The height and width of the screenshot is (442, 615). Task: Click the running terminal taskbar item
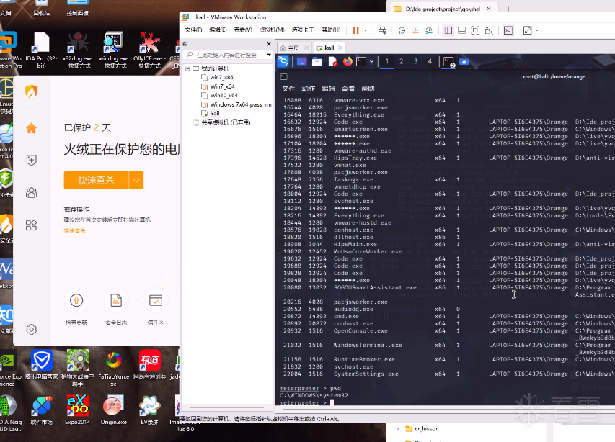click(449, 62)
